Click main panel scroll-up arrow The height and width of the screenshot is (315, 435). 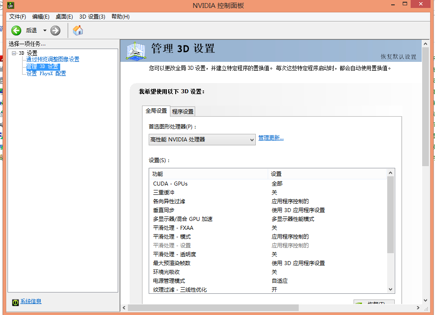point(426,43)
